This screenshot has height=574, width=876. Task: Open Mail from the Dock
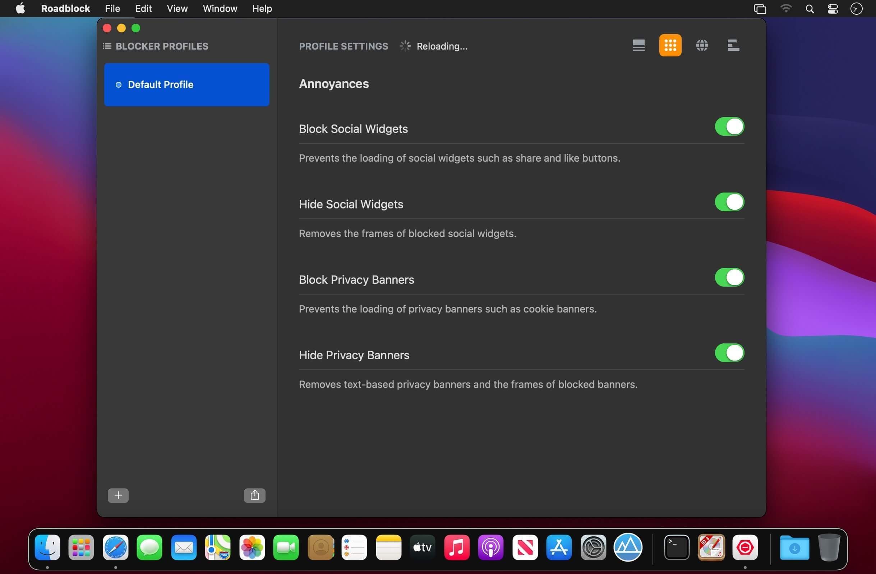tap(184, 547)
